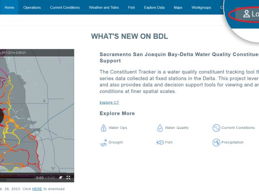Click the Water Ops droplet icon
259x194 pixels.
[104, 128]
